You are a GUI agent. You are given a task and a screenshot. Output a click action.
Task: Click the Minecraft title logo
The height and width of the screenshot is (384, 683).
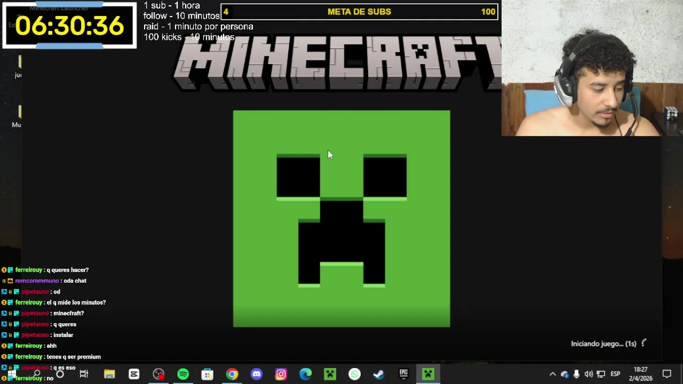coord(337,63)
